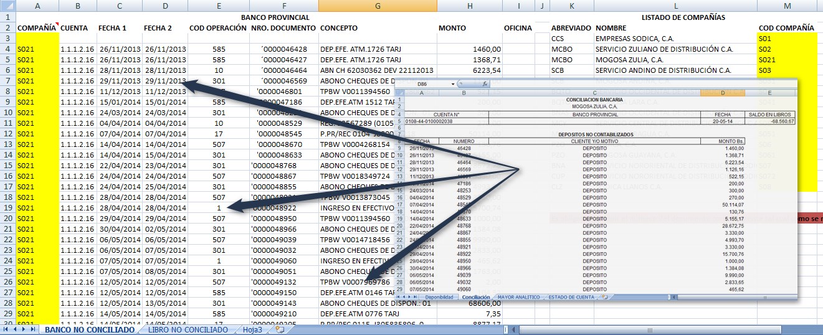Click the insert new worksheet tab icon

[280, 330]
